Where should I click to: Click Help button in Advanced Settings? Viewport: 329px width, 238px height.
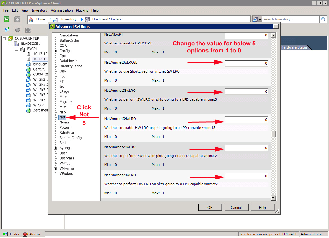(x=263, y=208)
